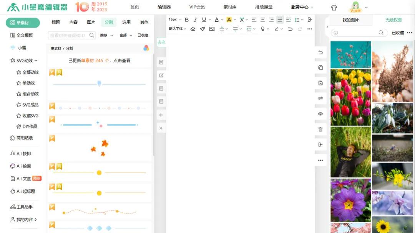Switch to the 标题 material tab
415x233 pixels.
tap(56, 22)
